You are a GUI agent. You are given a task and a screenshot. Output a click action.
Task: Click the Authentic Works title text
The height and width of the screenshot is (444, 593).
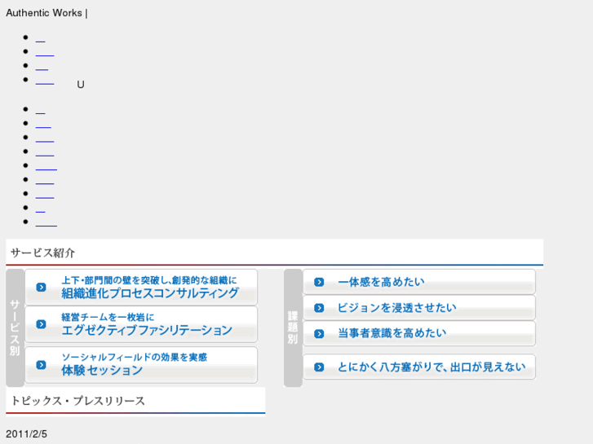[x=44, y=13]
